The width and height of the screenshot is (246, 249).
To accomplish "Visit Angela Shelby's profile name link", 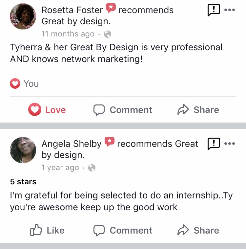I will click(72, 144).
